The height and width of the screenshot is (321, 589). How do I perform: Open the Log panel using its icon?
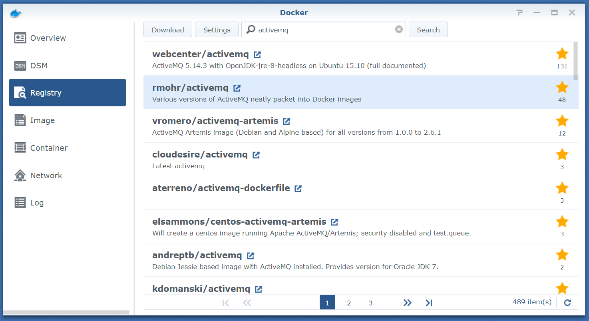[20, 202]
